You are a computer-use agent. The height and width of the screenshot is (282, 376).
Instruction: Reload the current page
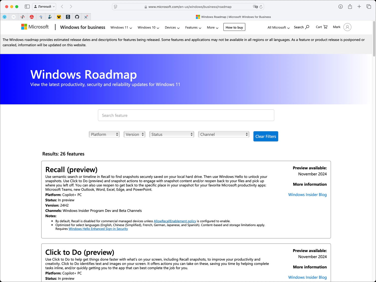[x=261, y=7]
